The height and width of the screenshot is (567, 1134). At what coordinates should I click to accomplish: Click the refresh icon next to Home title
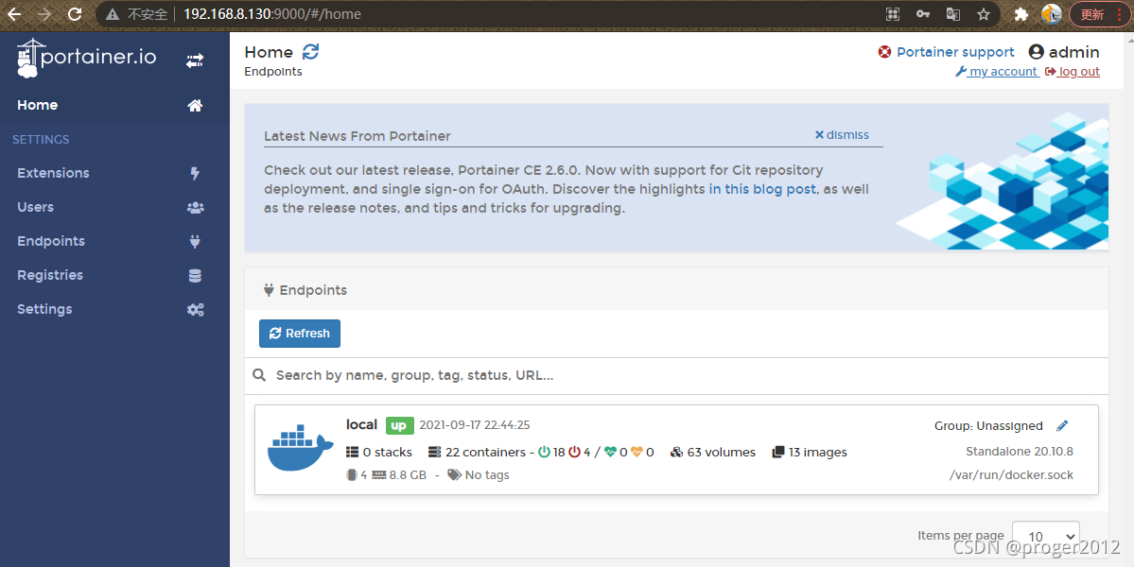(310, 52)
